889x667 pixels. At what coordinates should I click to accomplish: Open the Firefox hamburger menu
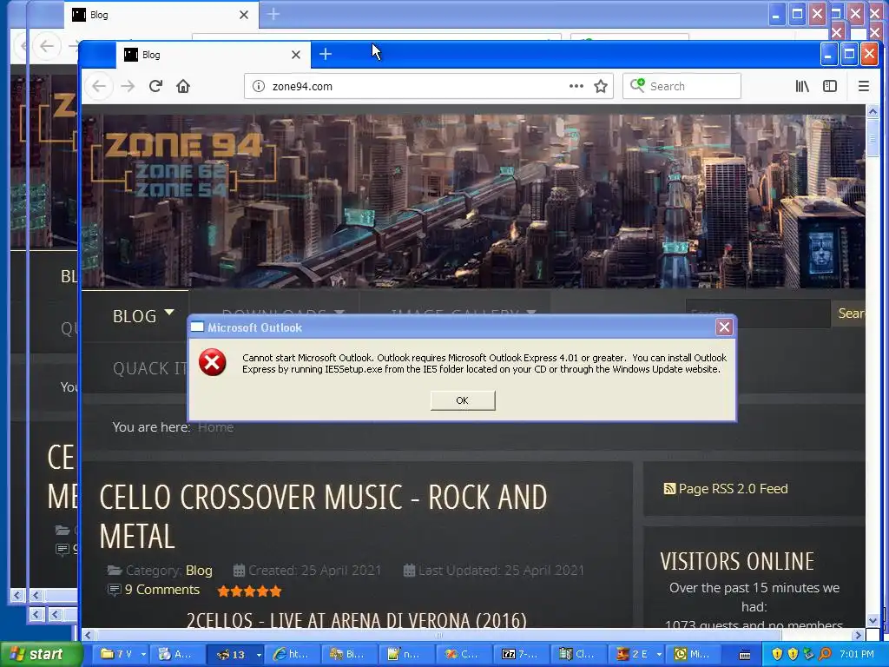(864, 86)
